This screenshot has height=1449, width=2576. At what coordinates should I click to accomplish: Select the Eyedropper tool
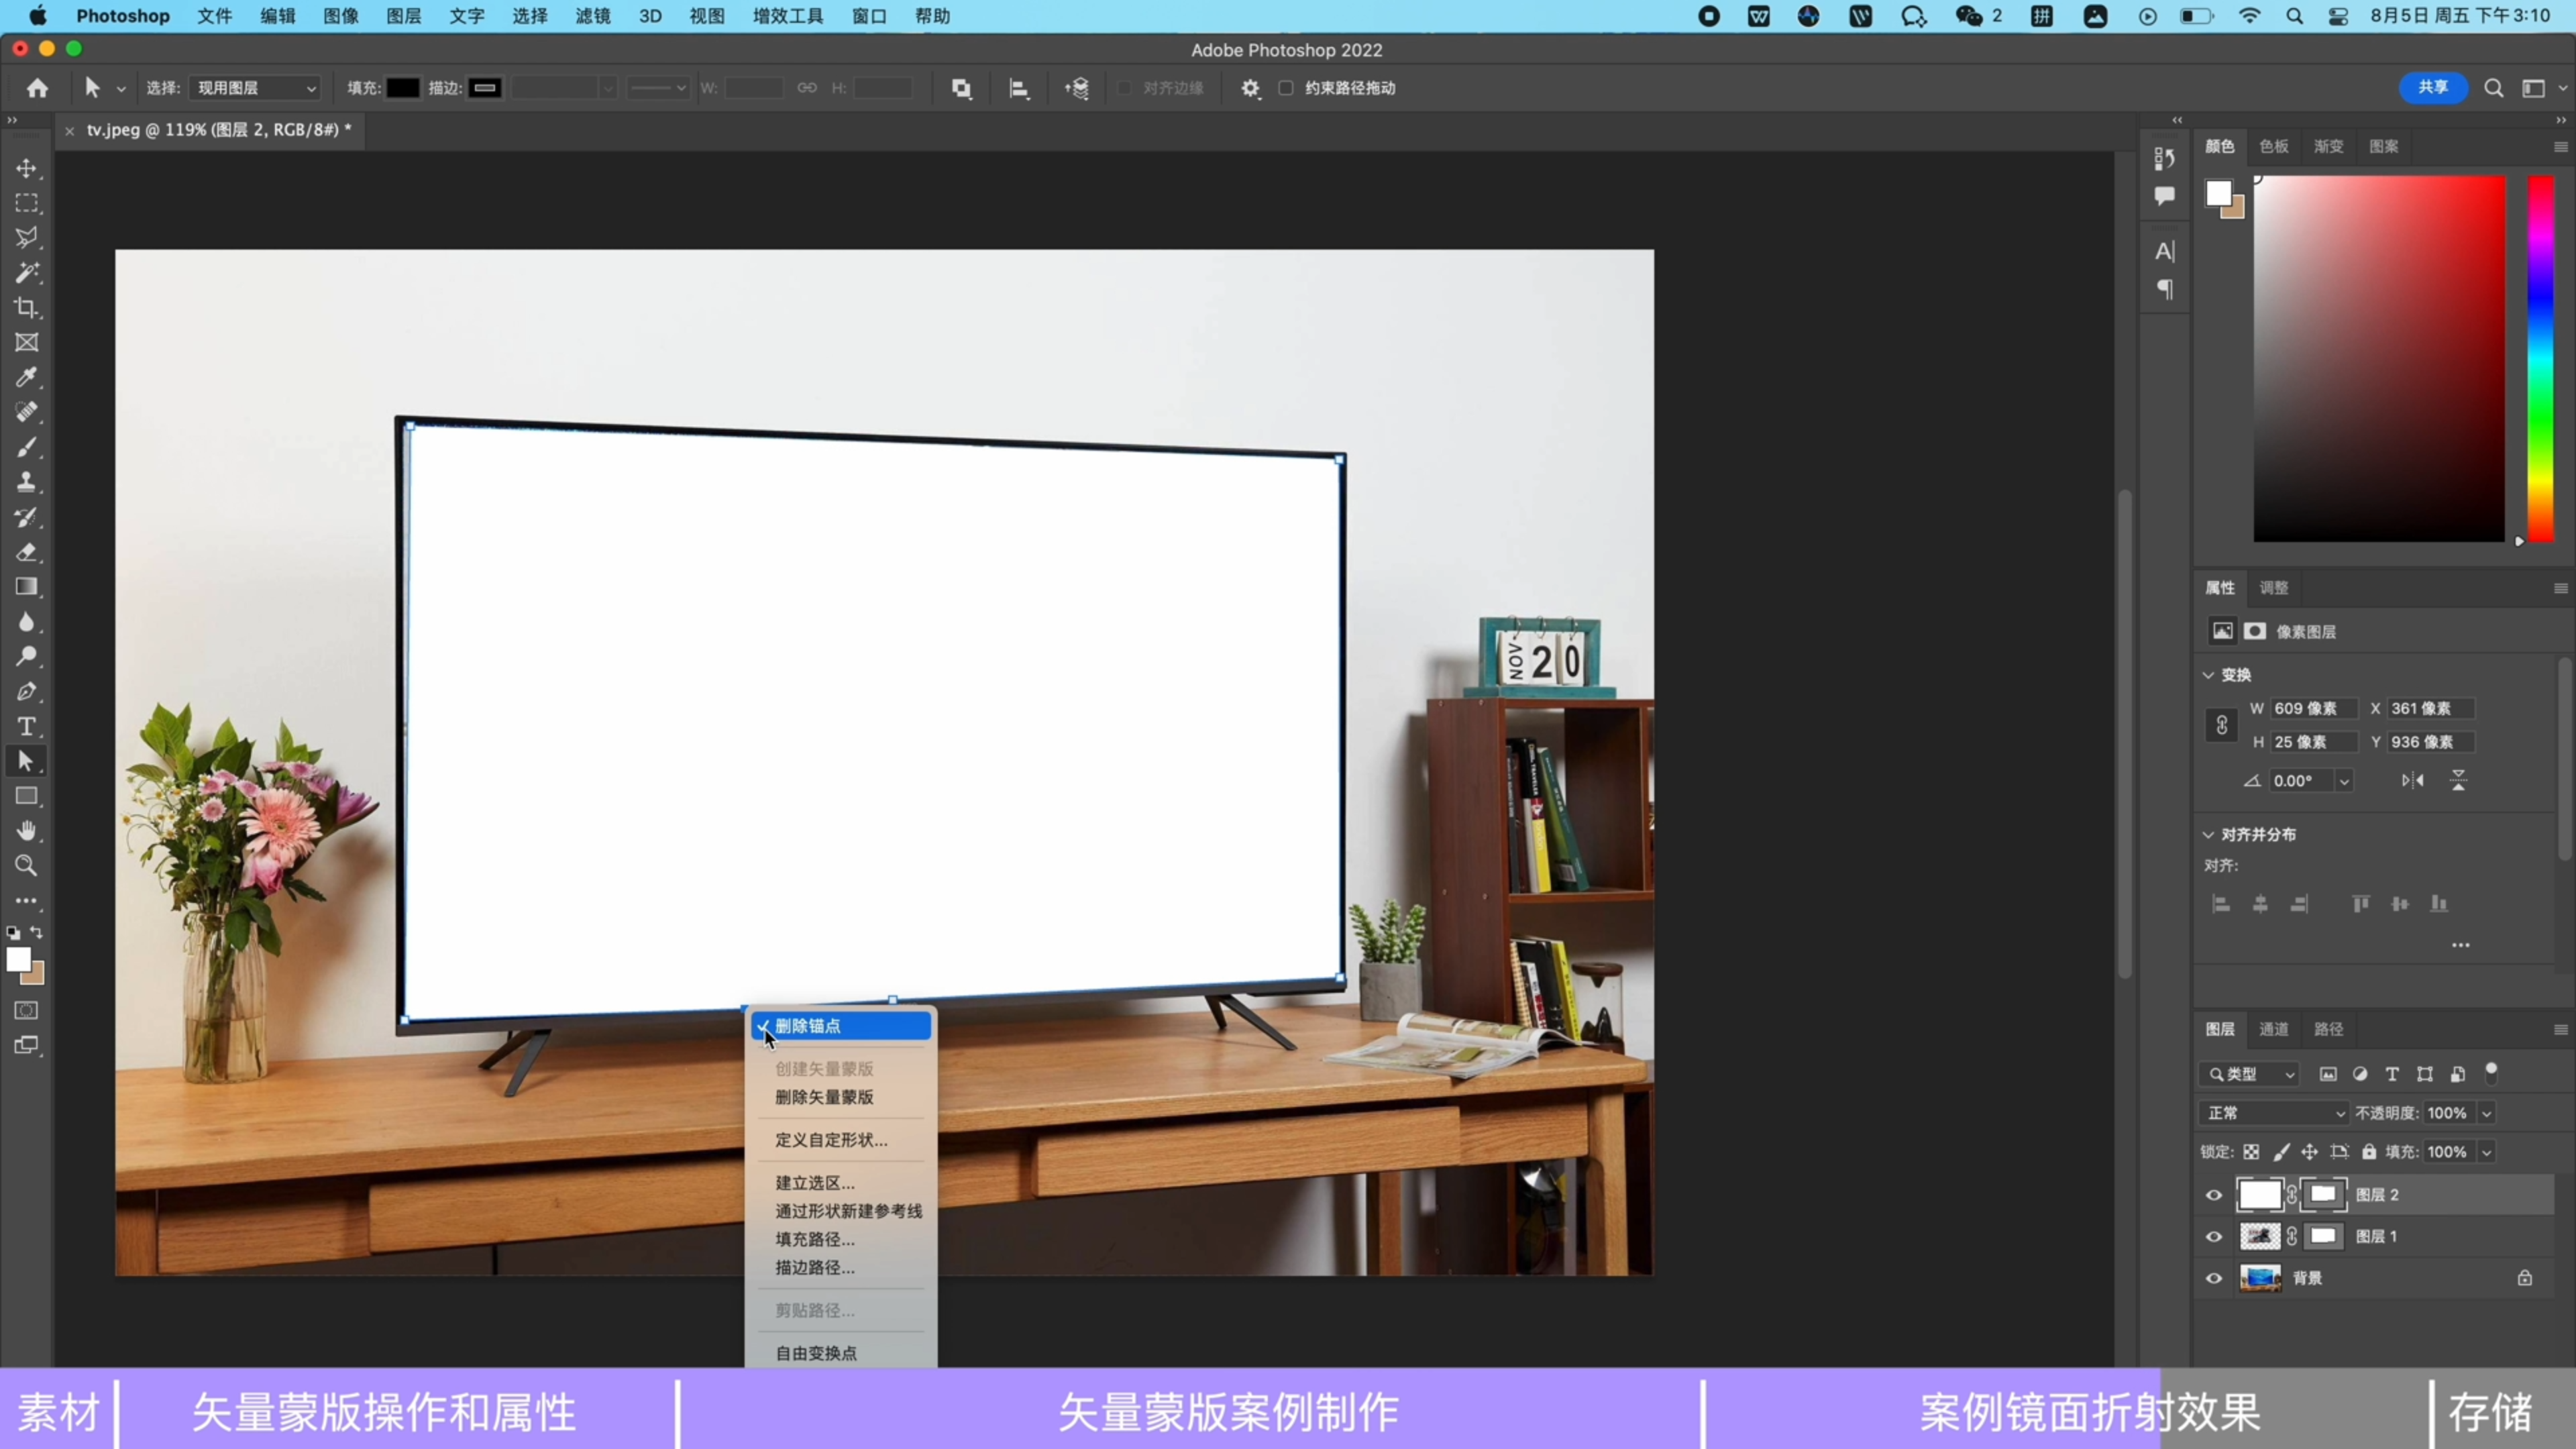point(27,377)
